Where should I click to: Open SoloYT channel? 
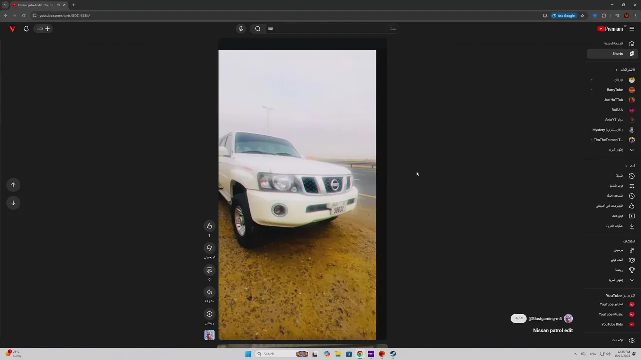point(611,120)
